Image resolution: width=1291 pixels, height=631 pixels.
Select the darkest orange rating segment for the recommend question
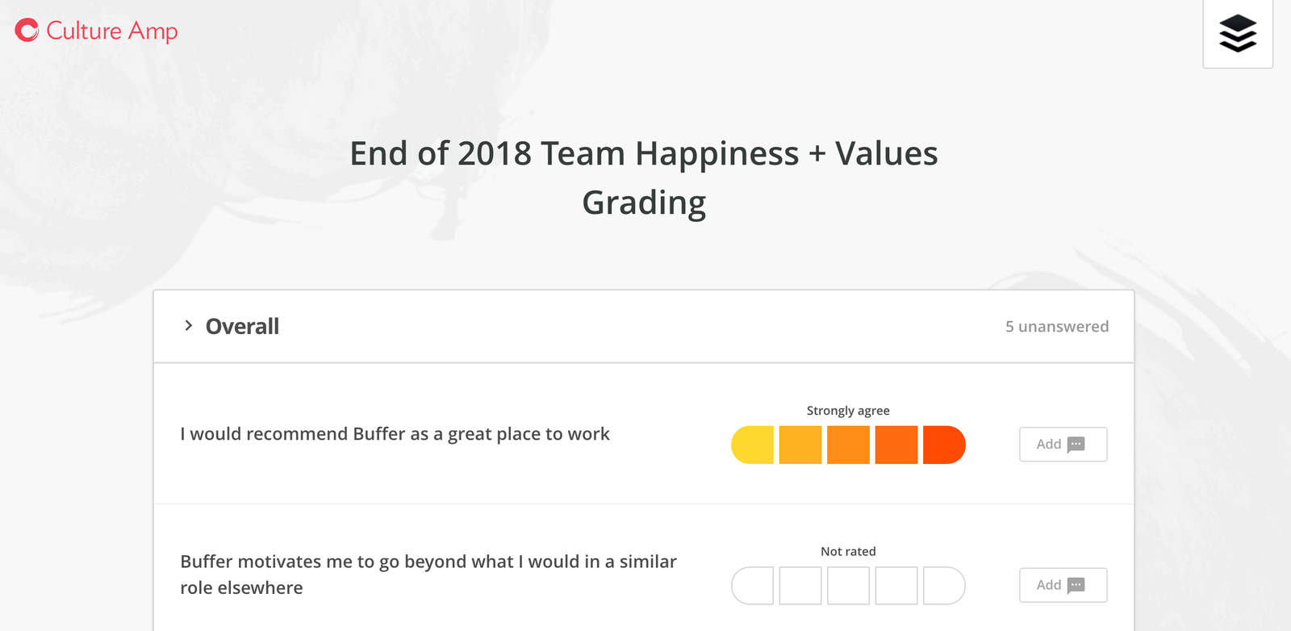(x=943, y=445)
